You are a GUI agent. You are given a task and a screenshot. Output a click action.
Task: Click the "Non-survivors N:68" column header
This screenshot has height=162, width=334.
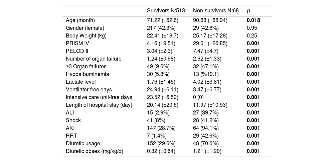coord(216,10)
